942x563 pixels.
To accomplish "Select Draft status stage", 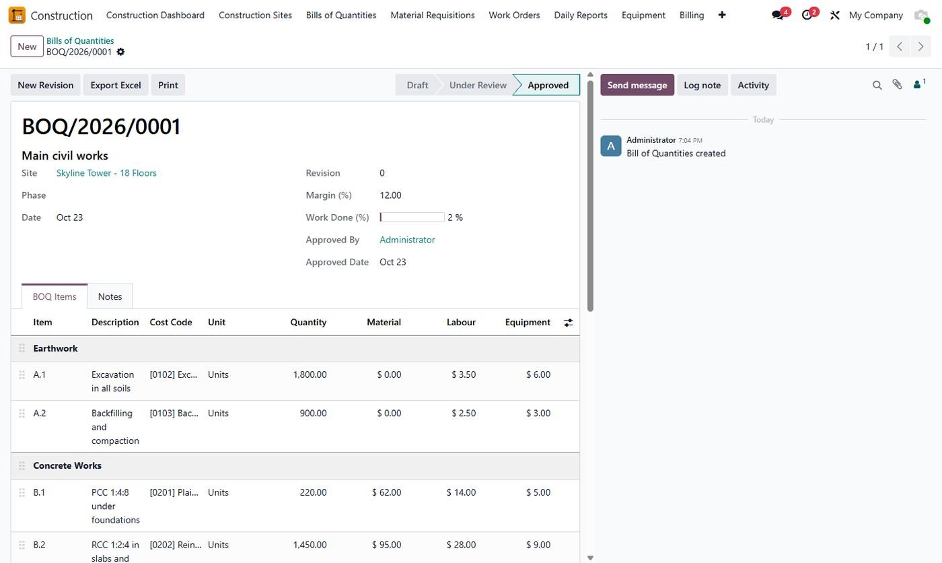I will click(x=417, y=85).
